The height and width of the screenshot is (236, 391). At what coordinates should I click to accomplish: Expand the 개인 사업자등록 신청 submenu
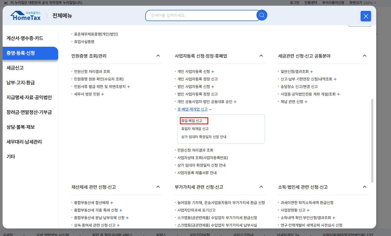213,71
